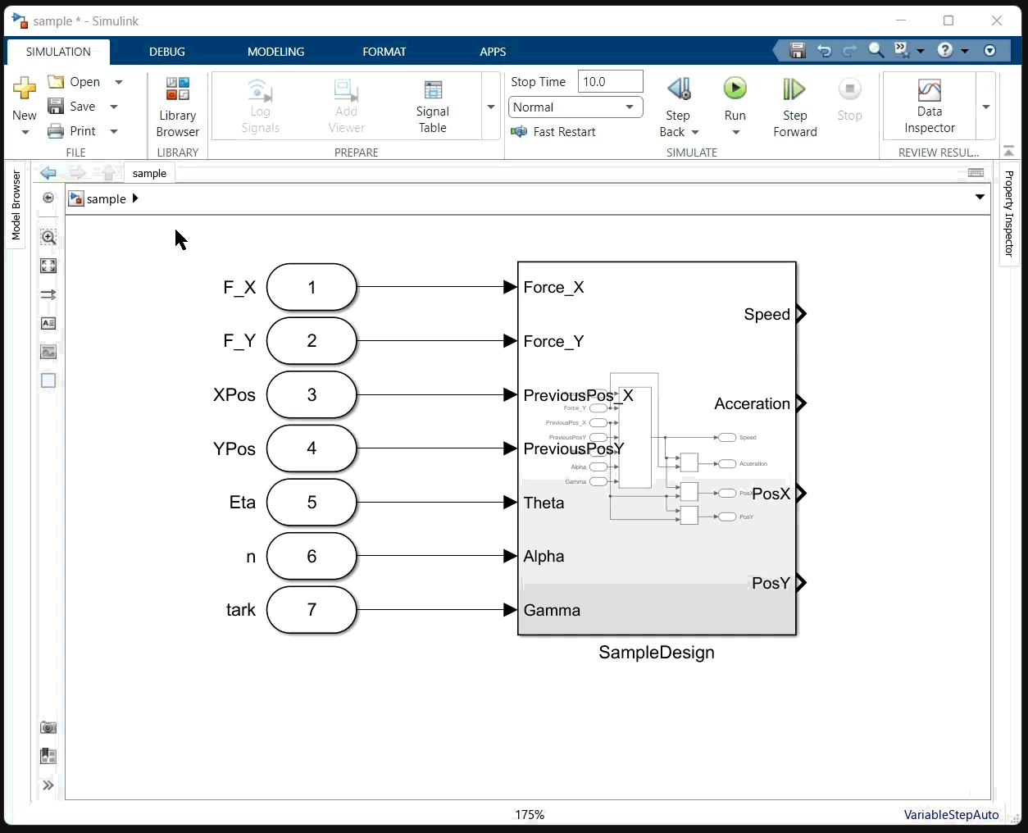This screenshot has width=1028, height=833.
Task: Select inport block 5 labeled Eta
Action: tap(312, 502)
